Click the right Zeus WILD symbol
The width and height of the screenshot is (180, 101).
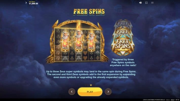(x=91, y=42)
